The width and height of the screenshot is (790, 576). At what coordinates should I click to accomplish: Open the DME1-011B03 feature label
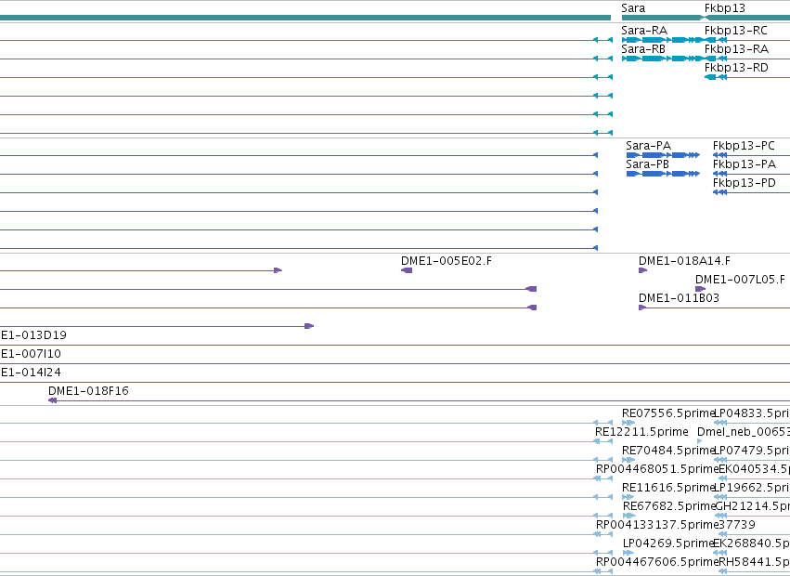679,298
